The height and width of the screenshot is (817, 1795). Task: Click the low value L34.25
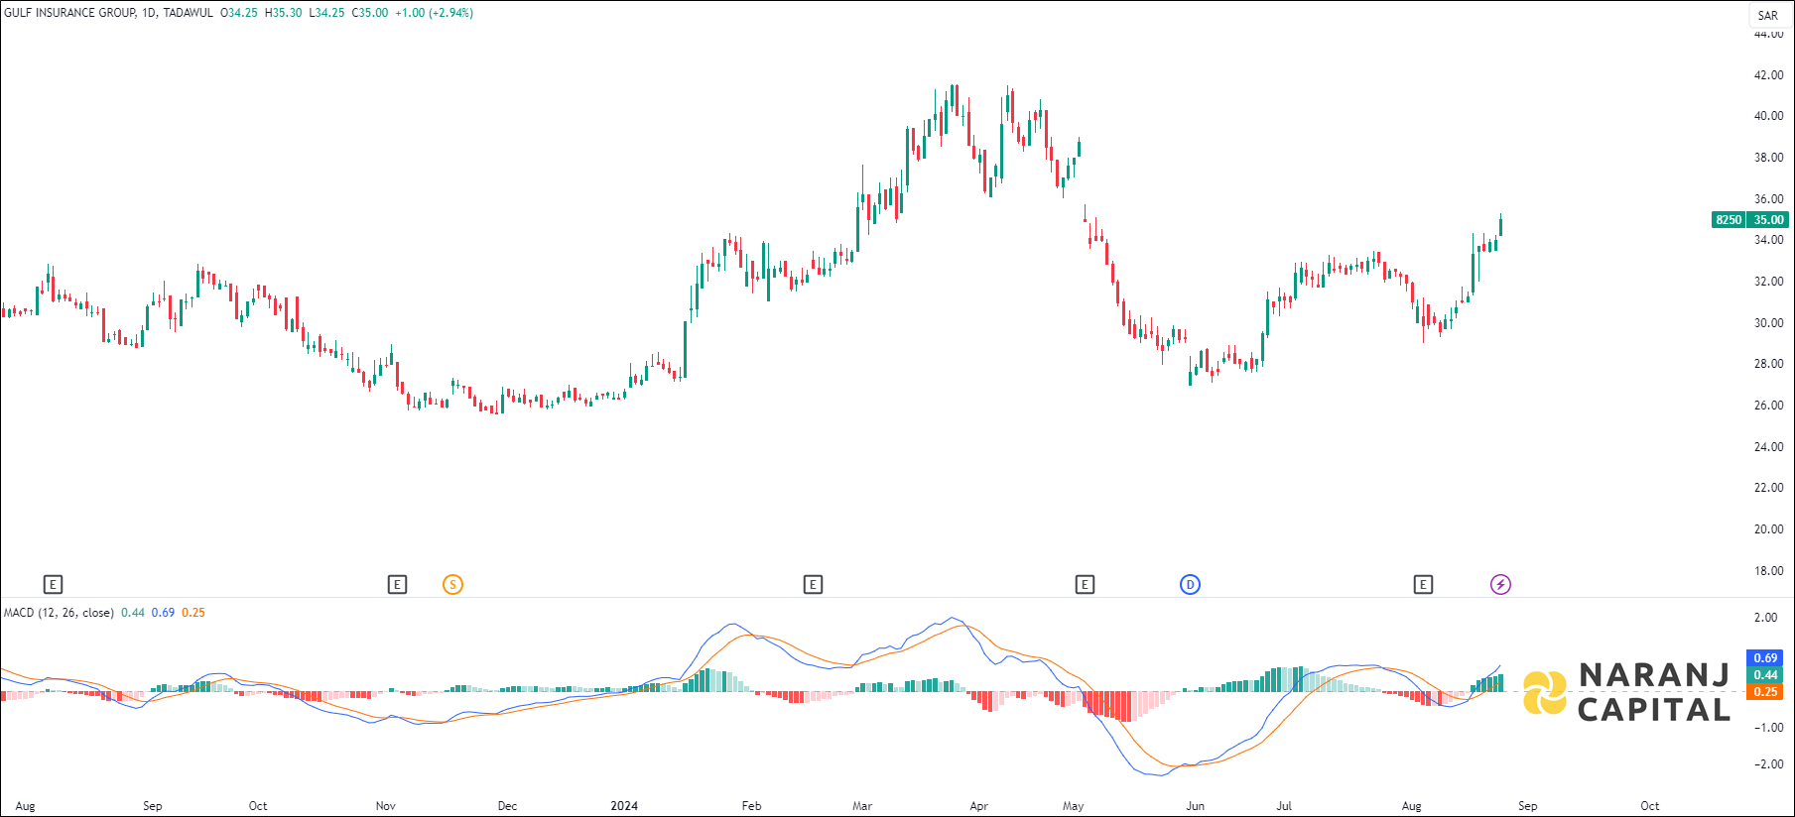tap(326, 13)
